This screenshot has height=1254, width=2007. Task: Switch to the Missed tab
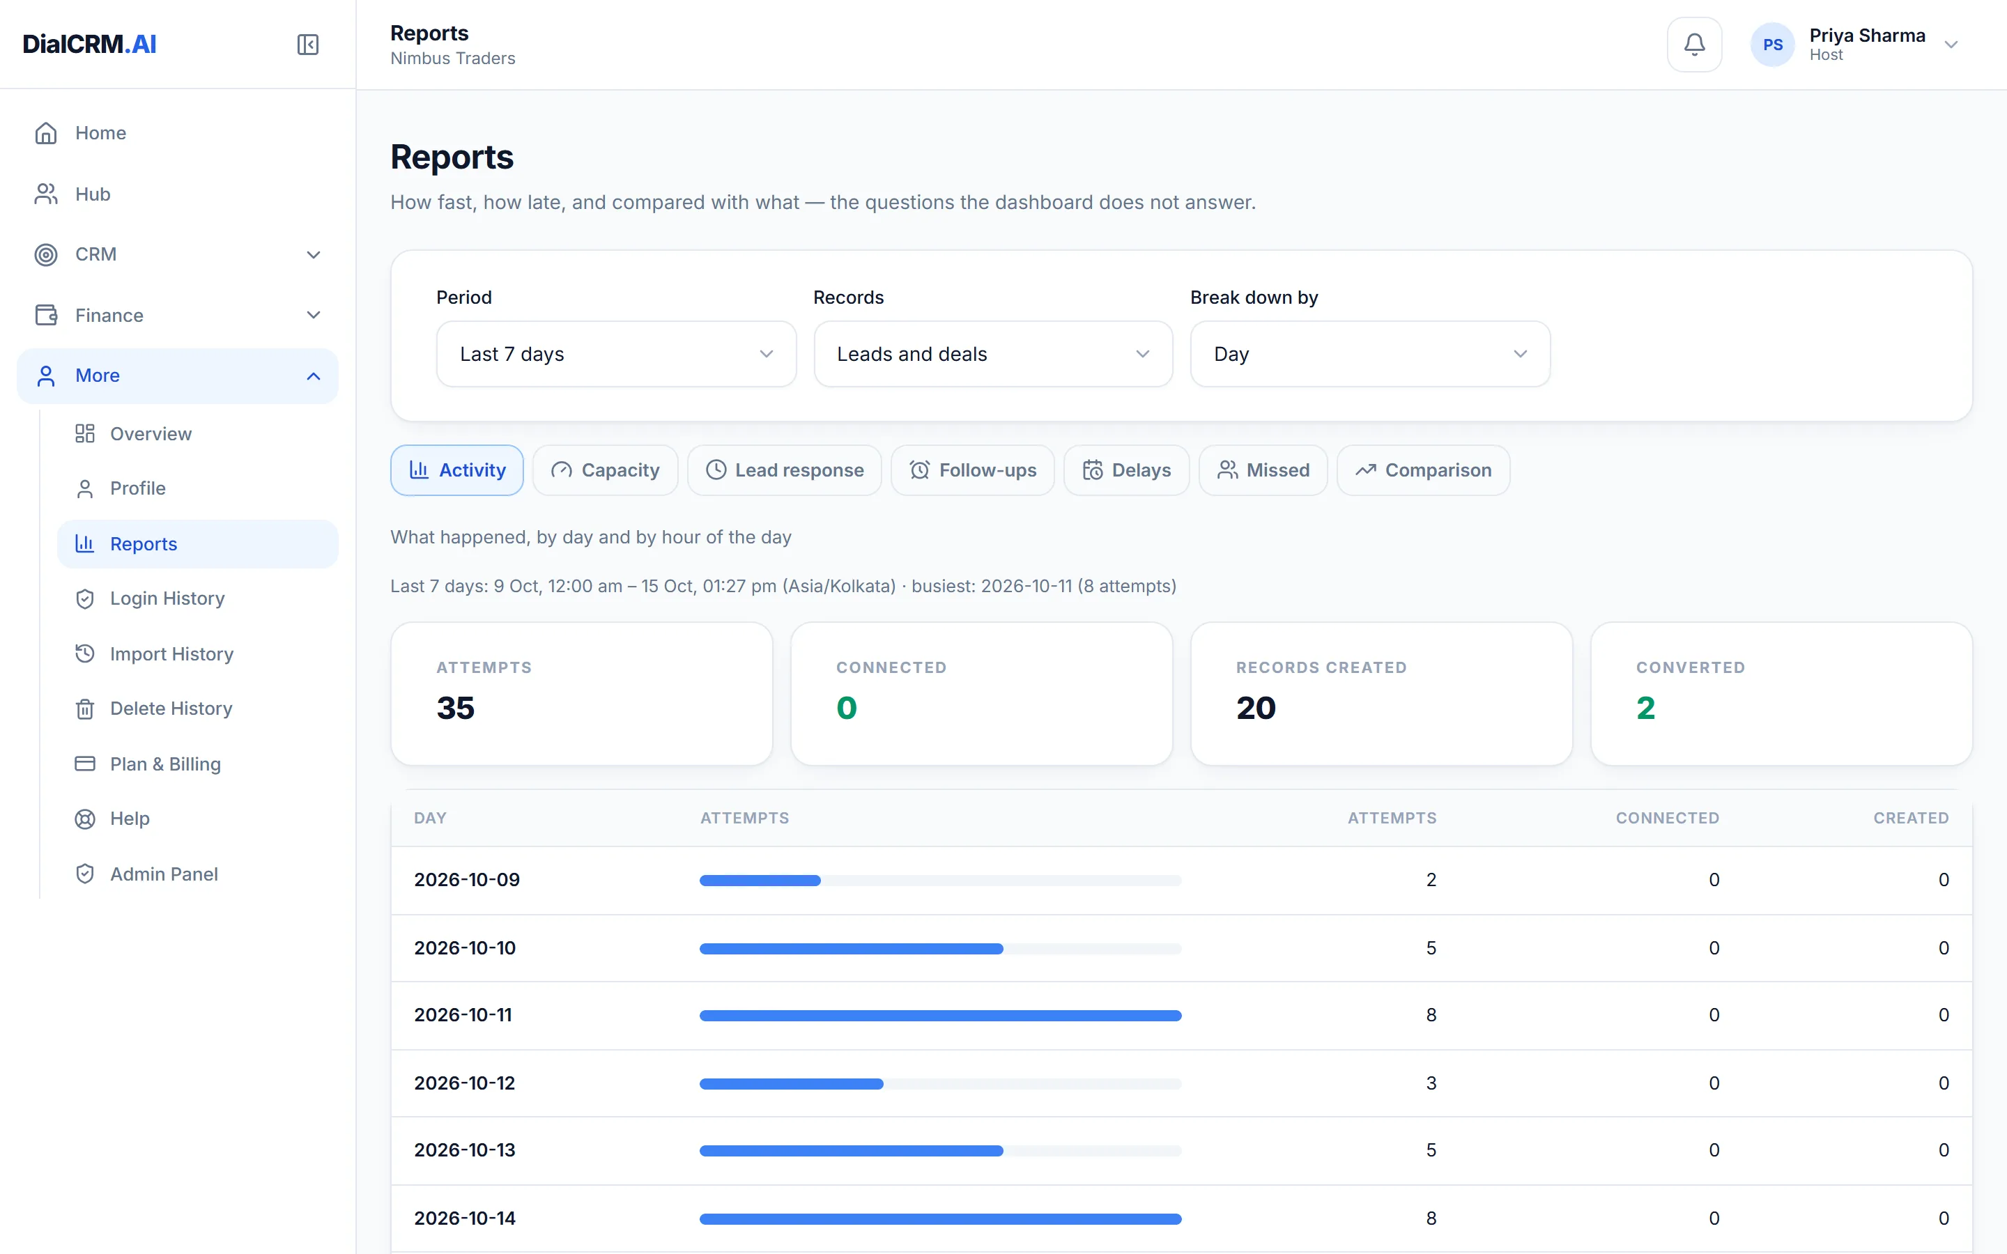coord(1263,470)
